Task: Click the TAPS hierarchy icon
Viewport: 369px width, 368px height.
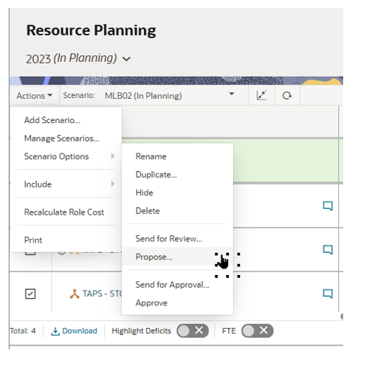Action: 75,294
